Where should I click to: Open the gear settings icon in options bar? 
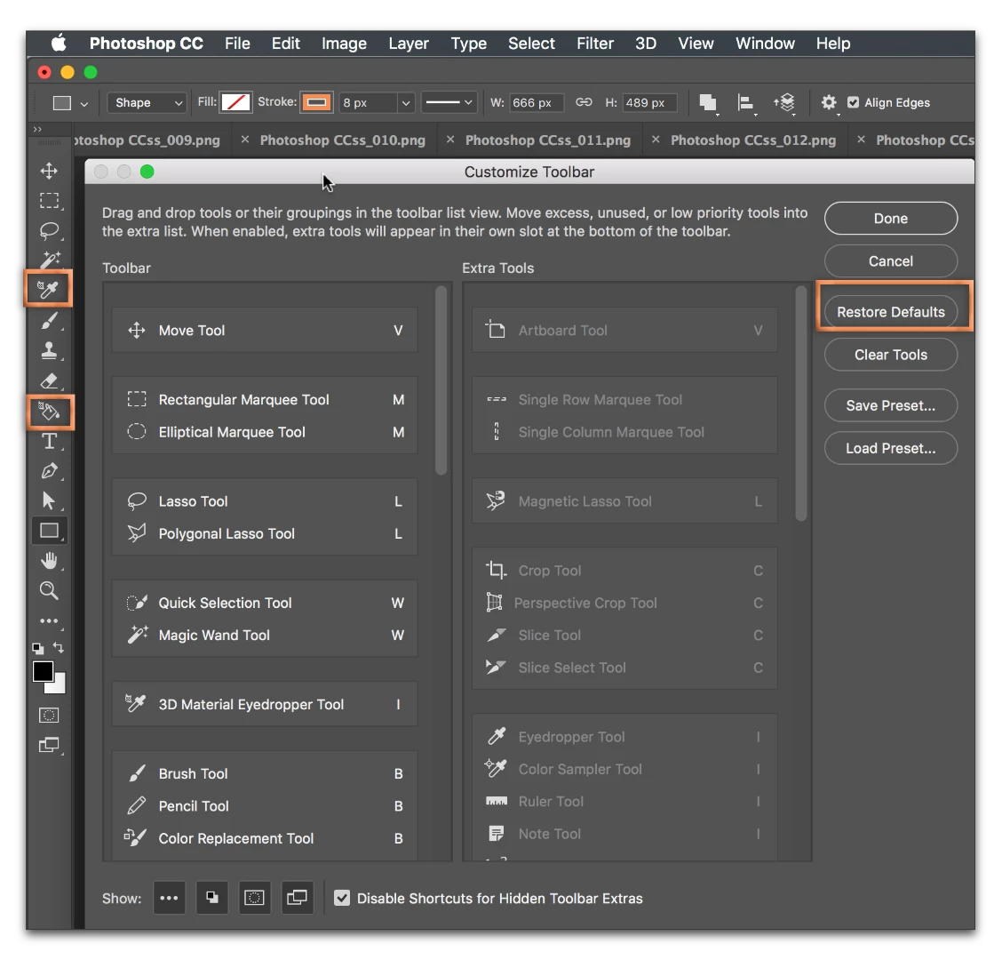[x=829, y=102]
